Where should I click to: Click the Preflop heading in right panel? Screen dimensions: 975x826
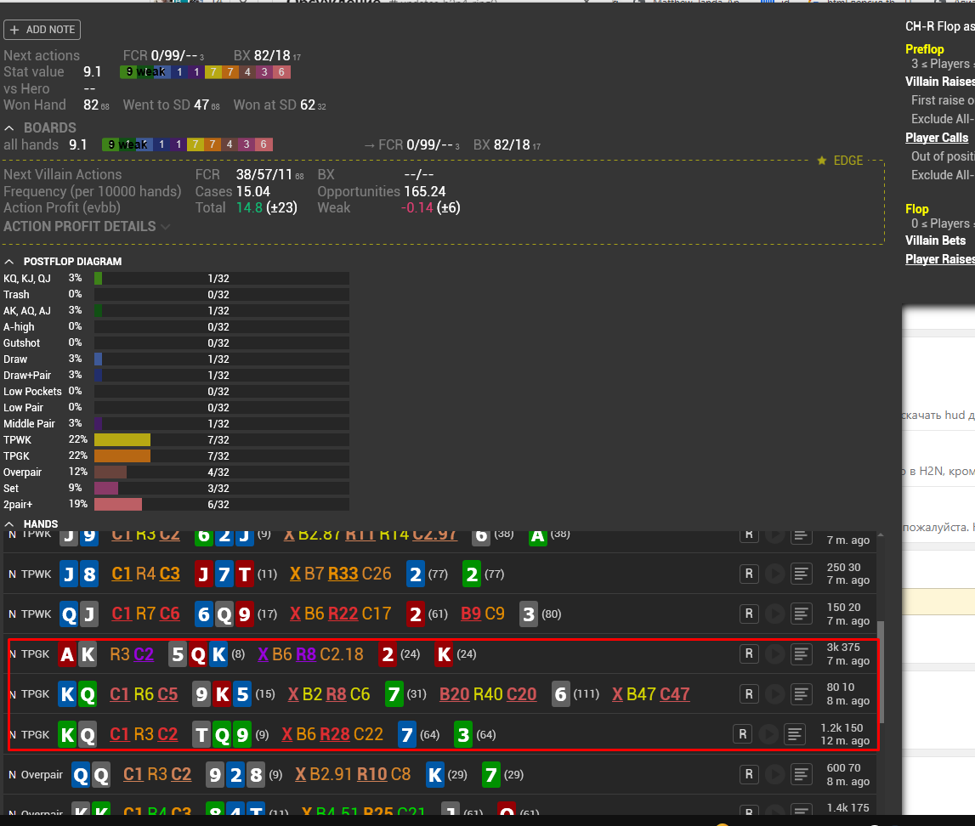[925, 49]
